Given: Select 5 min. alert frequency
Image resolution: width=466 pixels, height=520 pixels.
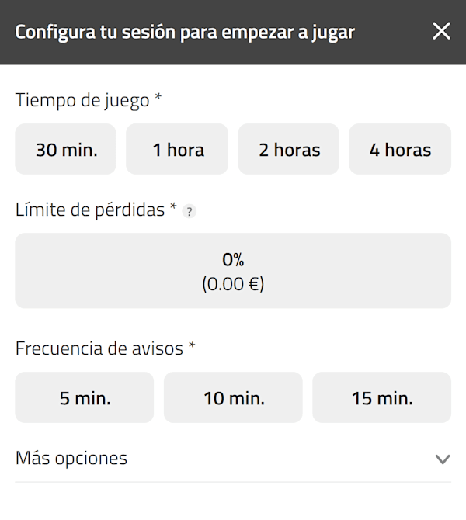Looking at the screenshot, I should coord(85,398).
